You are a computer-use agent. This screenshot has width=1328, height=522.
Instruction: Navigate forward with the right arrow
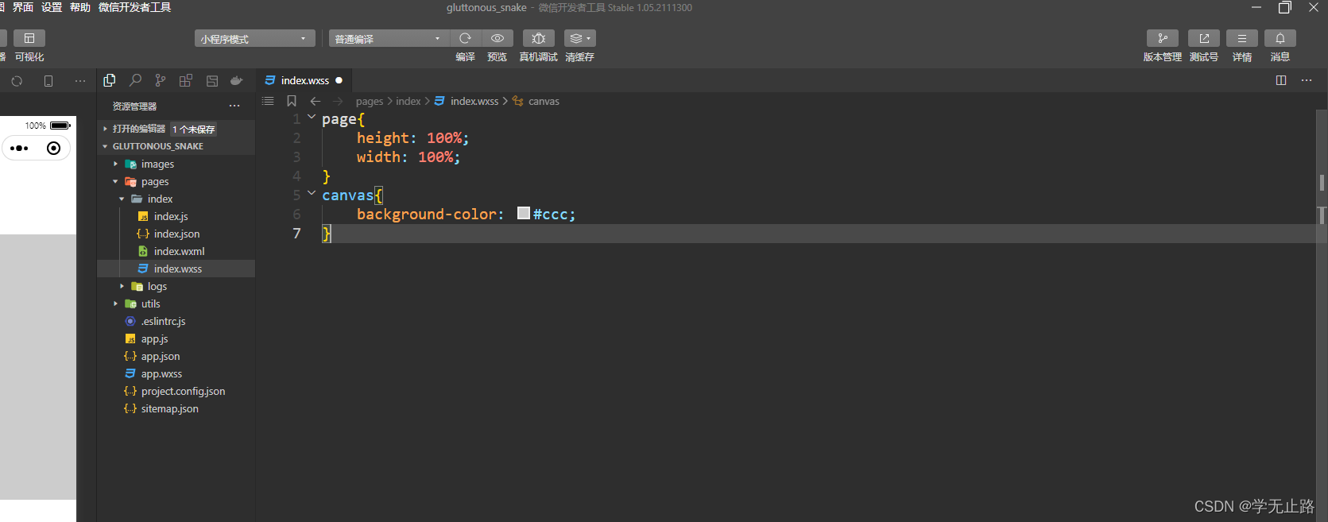338,101
